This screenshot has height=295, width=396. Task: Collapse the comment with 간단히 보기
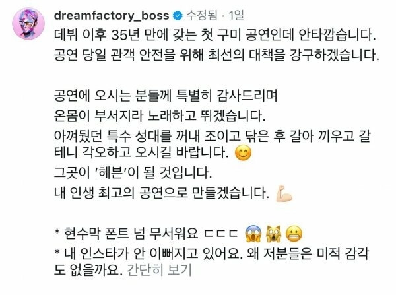[x=159, y=269]
